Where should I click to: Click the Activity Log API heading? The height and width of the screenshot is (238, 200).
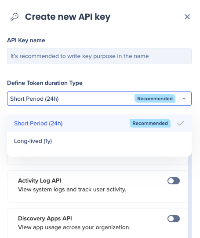click(x=40, y=181)
